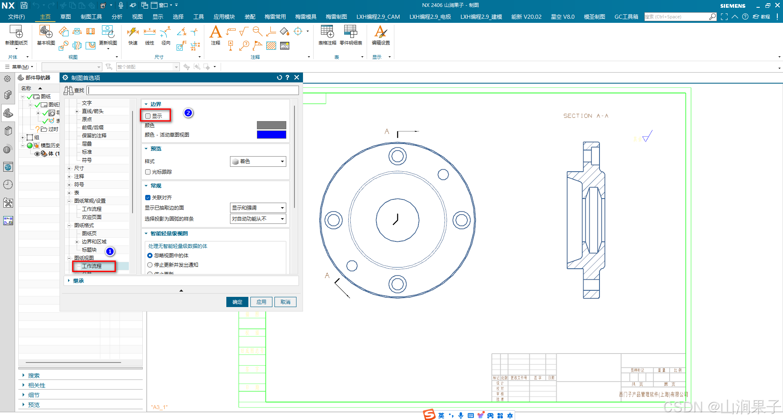The width and height of the screenshot is (783, 420).
Task: Click the Parts List (零件明细表) icon
Action: (x=351, y=32)
